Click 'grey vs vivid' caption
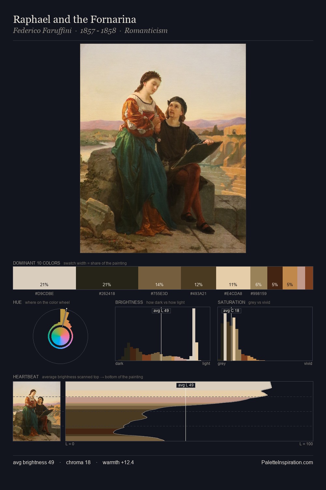 point(259,302)
